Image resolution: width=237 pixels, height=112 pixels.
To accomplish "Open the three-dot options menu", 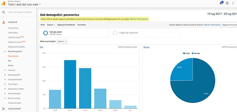I will pos(233,3).
